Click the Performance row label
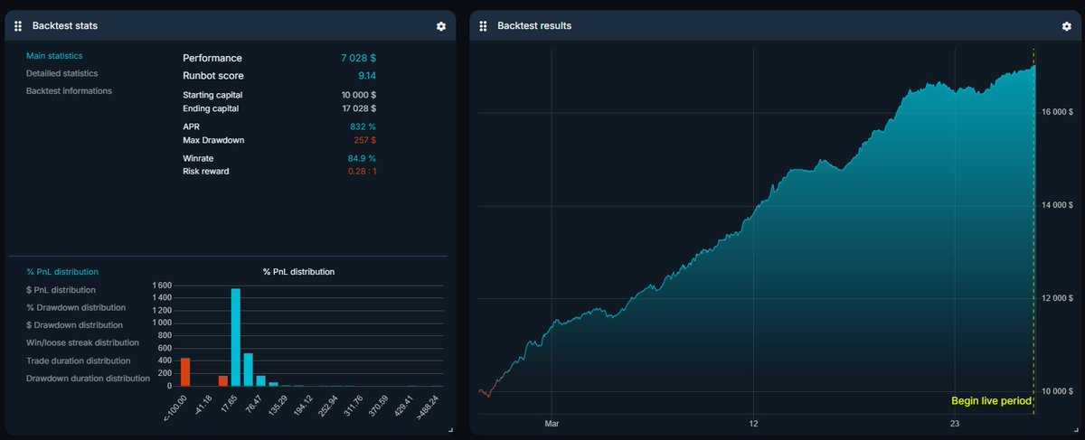 point(212,58)
